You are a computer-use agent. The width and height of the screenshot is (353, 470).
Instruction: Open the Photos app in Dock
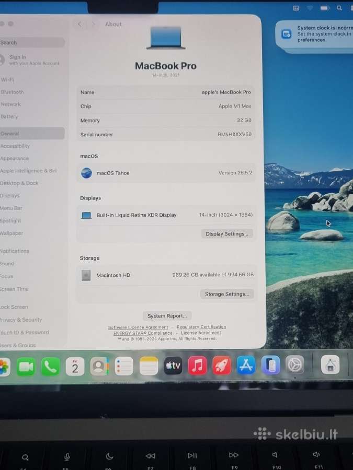coord(4,367)
